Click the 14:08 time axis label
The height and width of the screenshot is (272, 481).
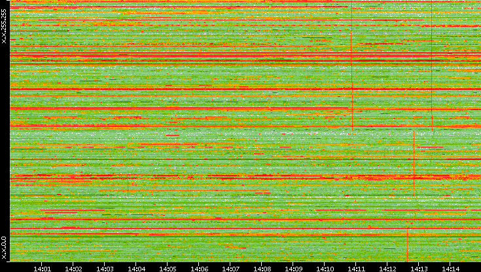click(x=262, y=269)
